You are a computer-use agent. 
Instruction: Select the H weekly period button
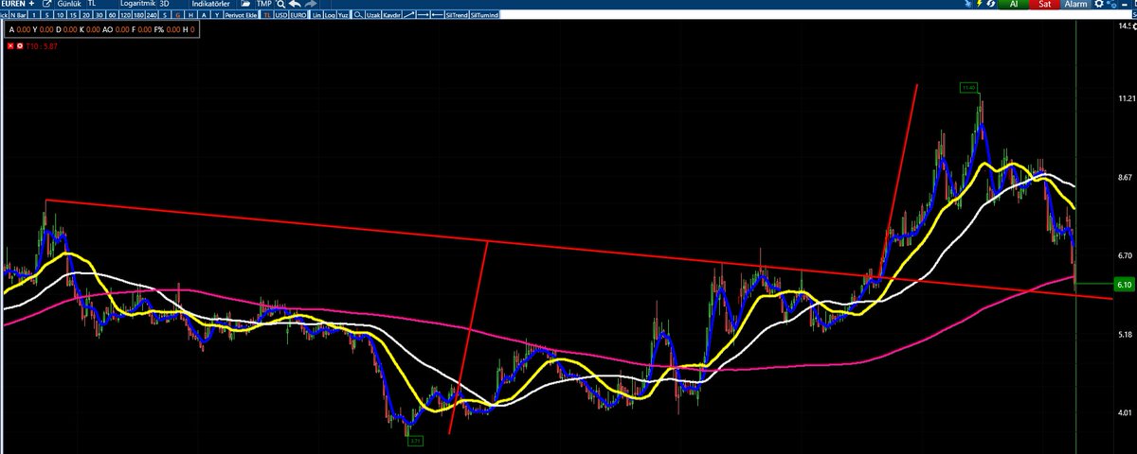tap(190, 15)
